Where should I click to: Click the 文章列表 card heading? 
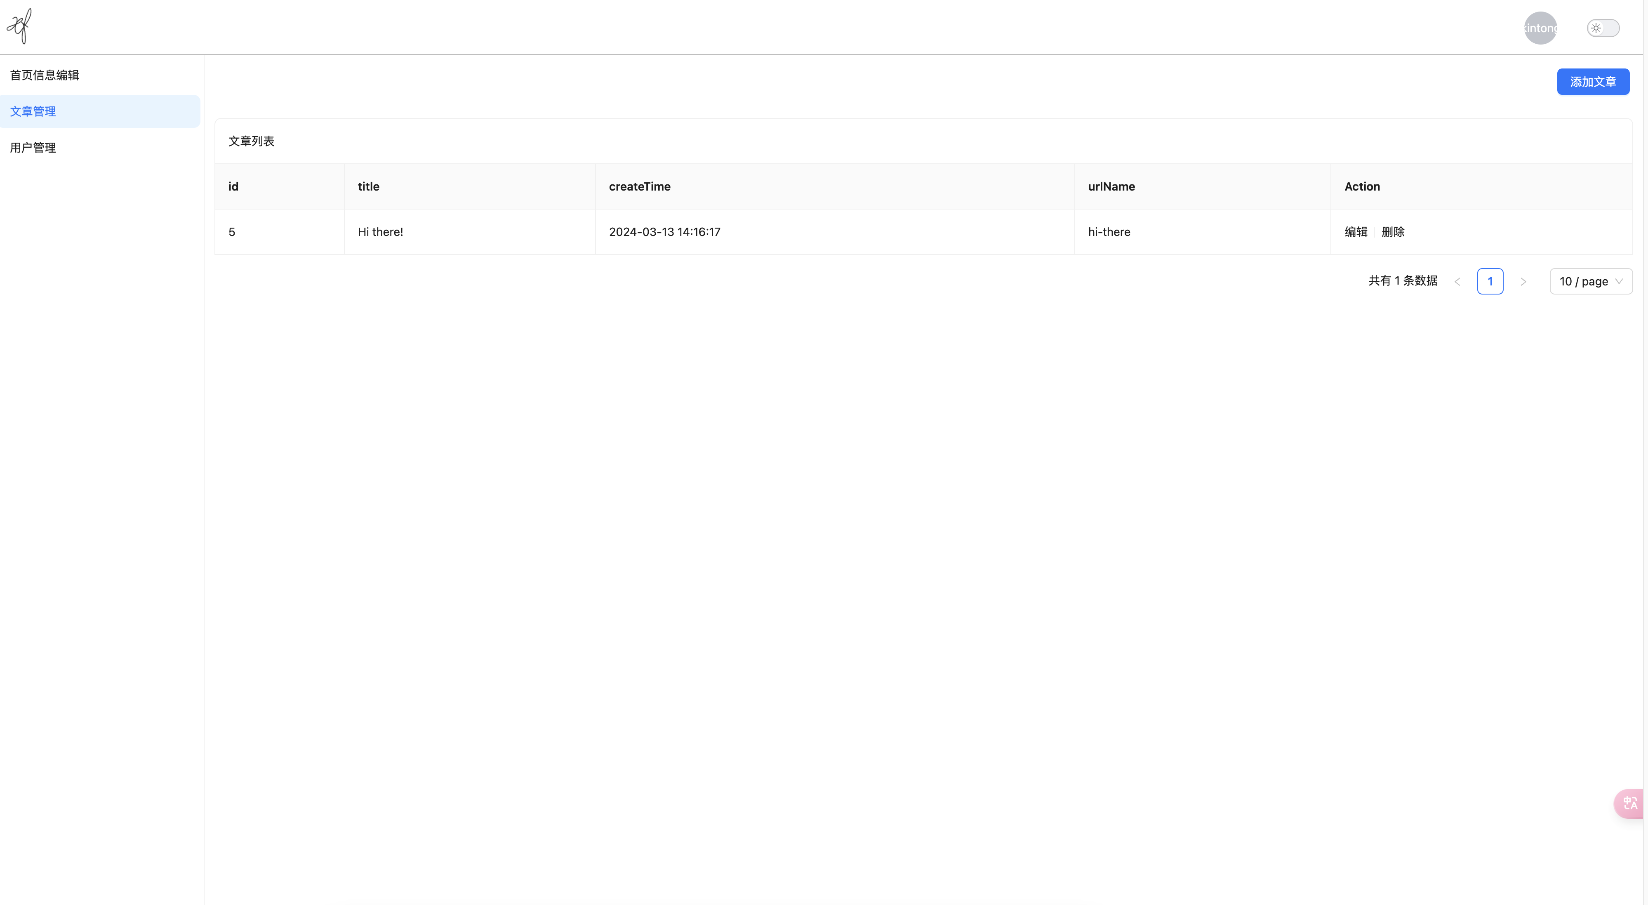pyautogui.click(x=251, y=141)
